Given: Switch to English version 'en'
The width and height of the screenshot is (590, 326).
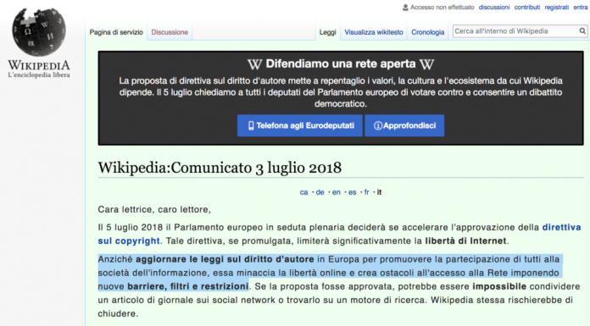Looking at the screenshot, I should [336, 192].
